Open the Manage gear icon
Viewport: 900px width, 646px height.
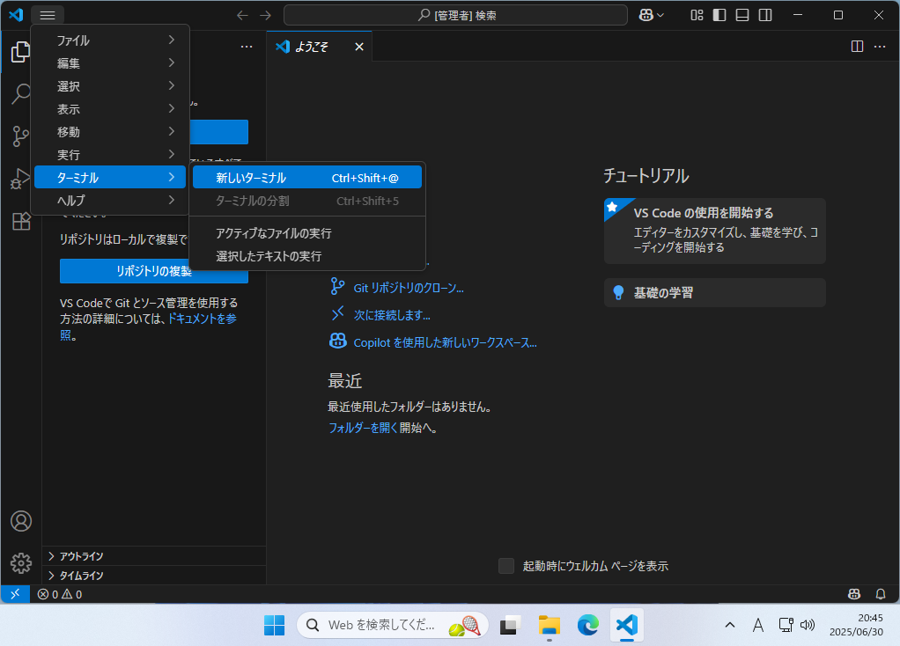point(21,563)
